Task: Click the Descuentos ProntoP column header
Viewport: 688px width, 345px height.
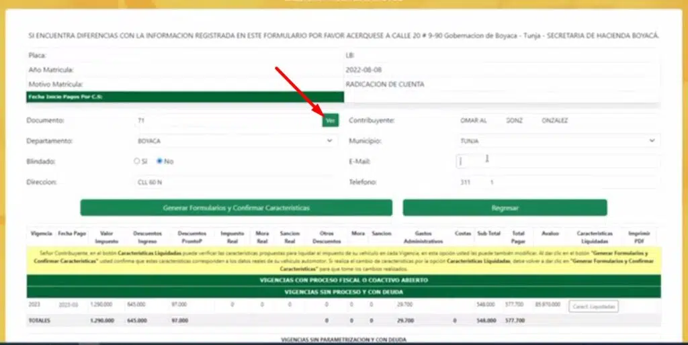Action: [191, 237]
